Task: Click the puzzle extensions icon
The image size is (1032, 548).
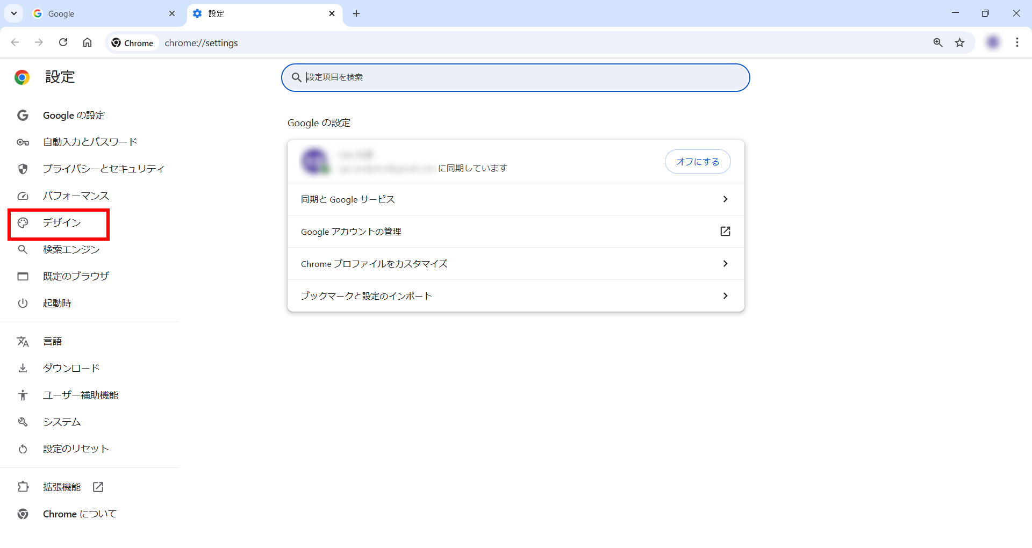Action: point(23,487)
